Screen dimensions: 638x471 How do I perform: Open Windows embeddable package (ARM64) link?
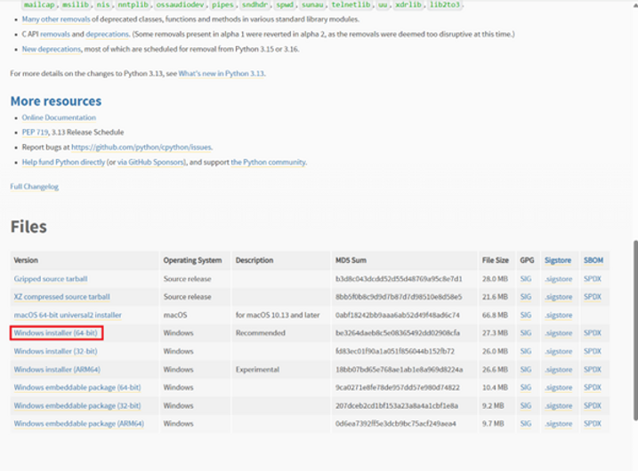coord(79,423)
